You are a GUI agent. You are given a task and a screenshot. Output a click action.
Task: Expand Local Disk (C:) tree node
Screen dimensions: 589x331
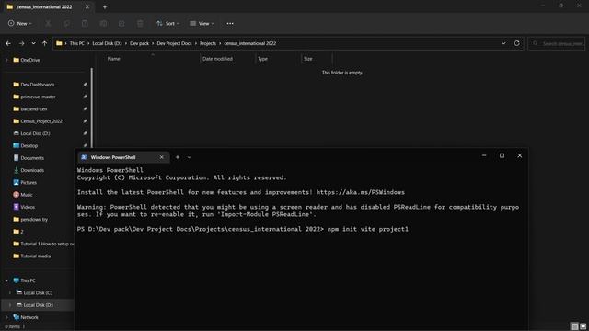[10, 292]
